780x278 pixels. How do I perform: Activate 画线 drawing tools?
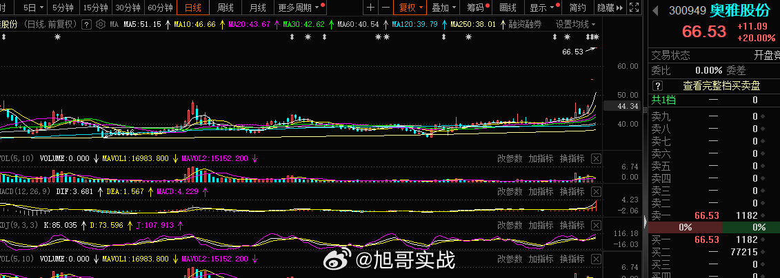(508, 8)
